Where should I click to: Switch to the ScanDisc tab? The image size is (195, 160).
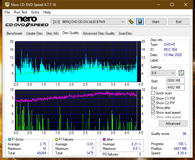tap(125, 33)
